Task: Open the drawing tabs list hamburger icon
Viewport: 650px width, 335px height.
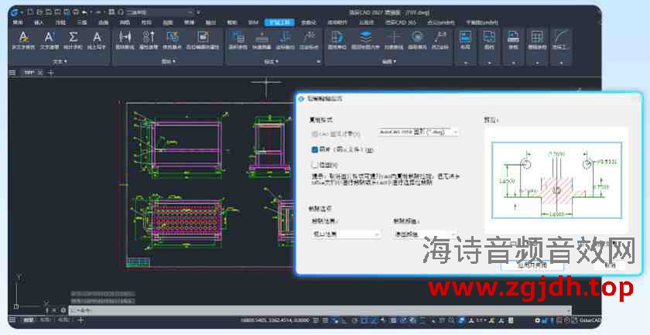Action: 12,73
